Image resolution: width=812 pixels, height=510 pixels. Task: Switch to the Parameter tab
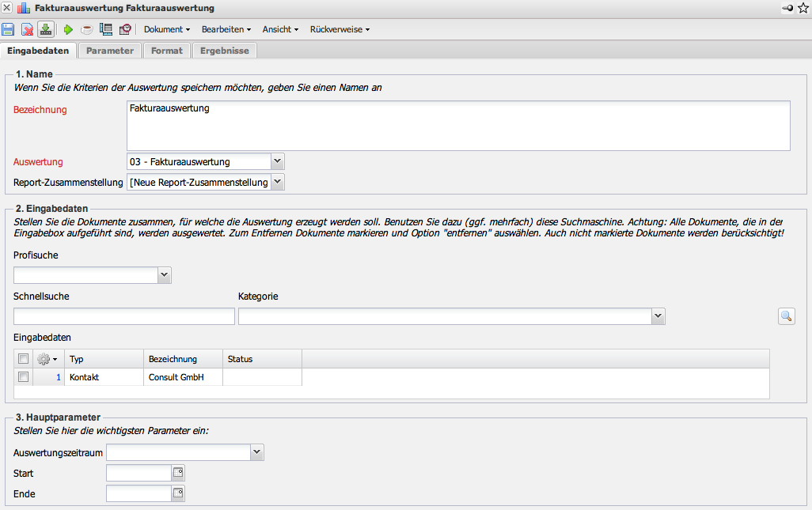(x=110, y=51)
